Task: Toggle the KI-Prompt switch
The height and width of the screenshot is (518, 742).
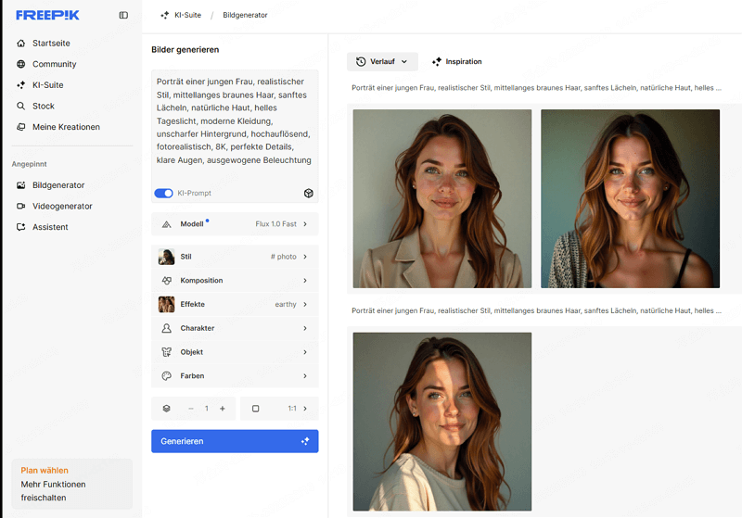Action: [x=164, y=193]
